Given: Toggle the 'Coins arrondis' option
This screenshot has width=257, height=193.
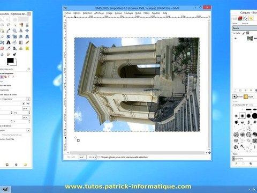Looking at the screenshot, I should [x=4, y=90].
